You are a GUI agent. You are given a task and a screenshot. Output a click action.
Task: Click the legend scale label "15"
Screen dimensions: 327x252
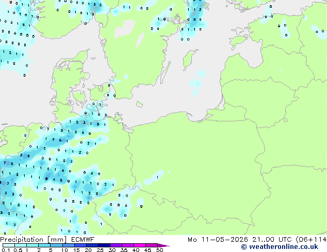point(76,250)
